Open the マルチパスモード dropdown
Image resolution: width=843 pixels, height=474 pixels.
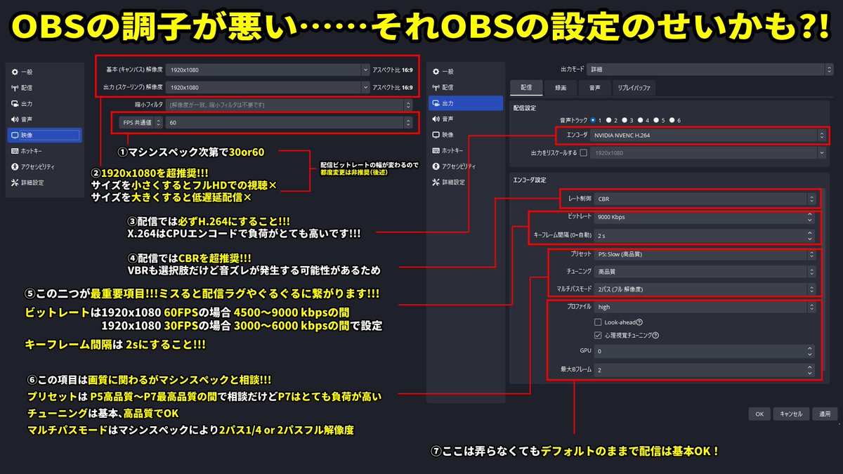[704, 289]
